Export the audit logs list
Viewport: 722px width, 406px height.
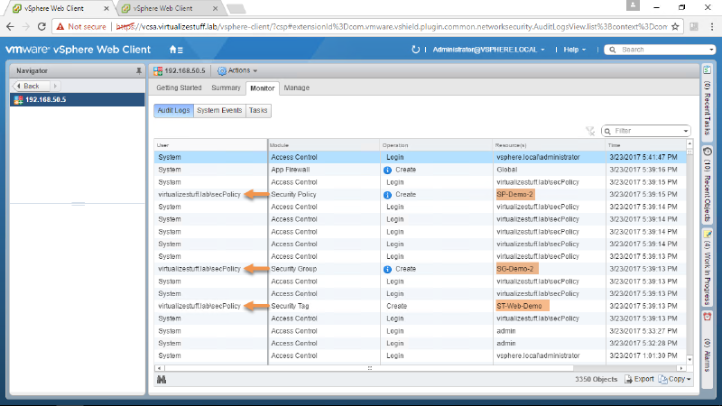click(x=639, y=380)
